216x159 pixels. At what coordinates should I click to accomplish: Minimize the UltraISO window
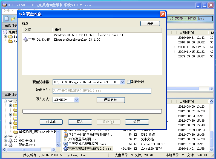(x=198, y=5)
